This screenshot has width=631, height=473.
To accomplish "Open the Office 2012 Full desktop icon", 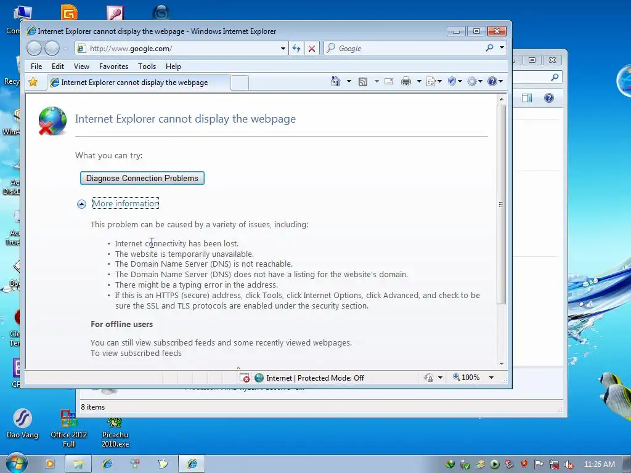I will coord(68,428).
